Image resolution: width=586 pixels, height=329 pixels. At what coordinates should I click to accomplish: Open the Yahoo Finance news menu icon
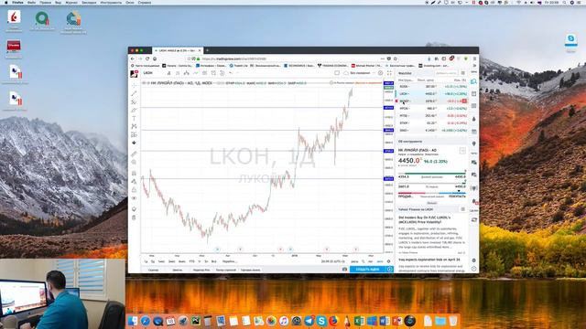(x=462, y=209)
